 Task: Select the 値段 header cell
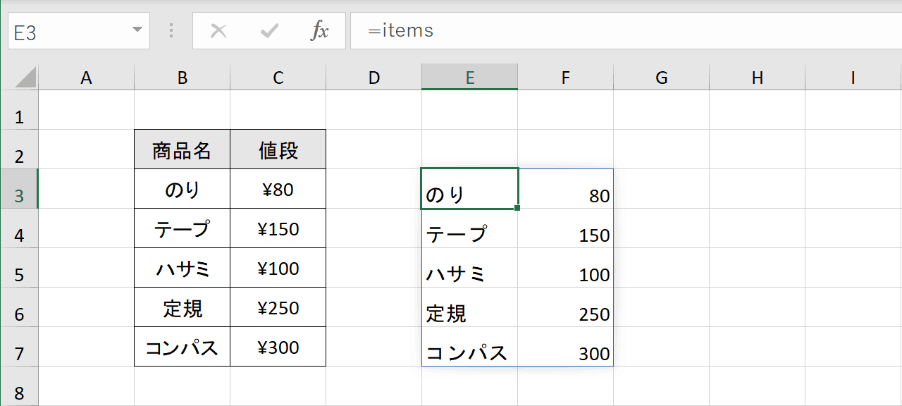tap(278, 149)
